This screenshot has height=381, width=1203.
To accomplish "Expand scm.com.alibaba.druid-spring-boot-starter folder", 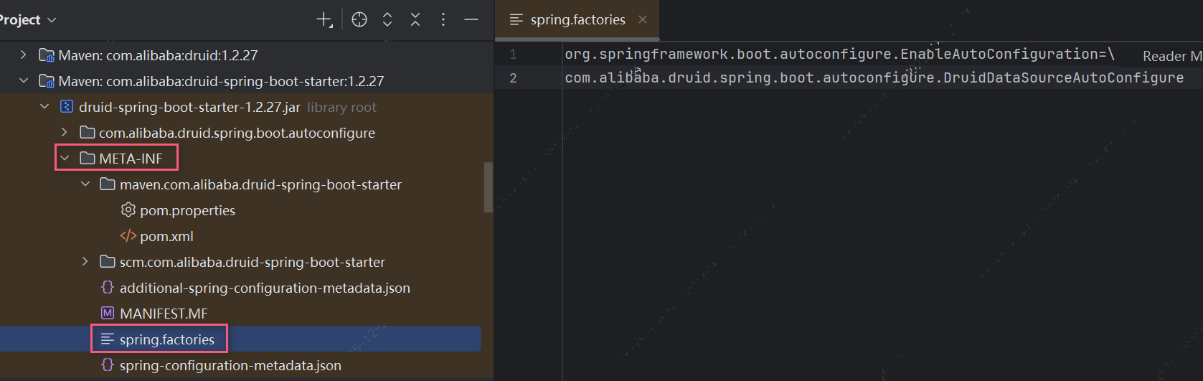I will point(85,261).
